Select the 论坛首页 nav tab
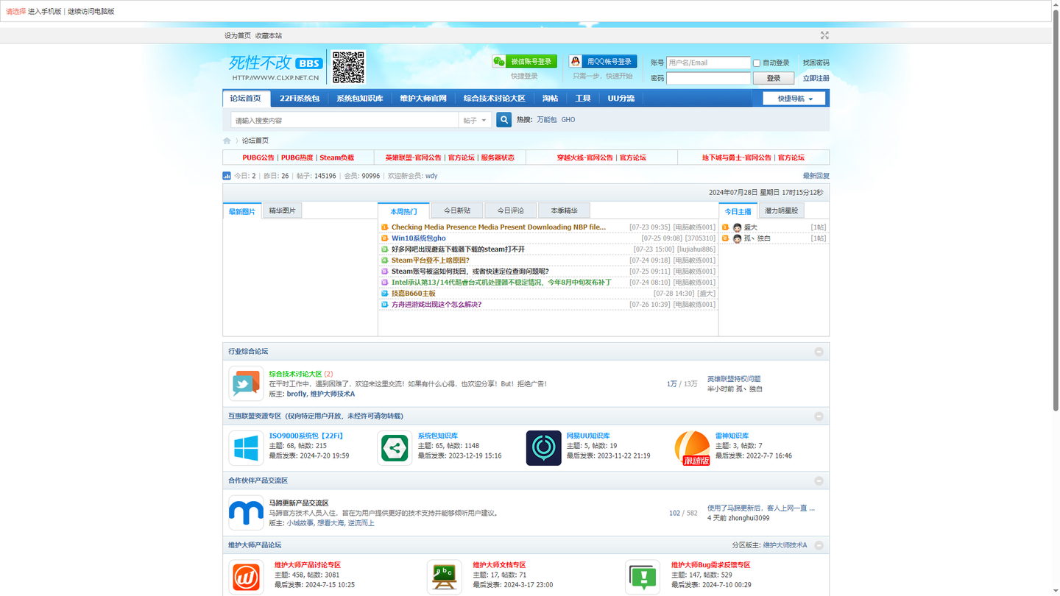Image resolution: width=1060 pixels, height=596 pixels. point(246,99)
